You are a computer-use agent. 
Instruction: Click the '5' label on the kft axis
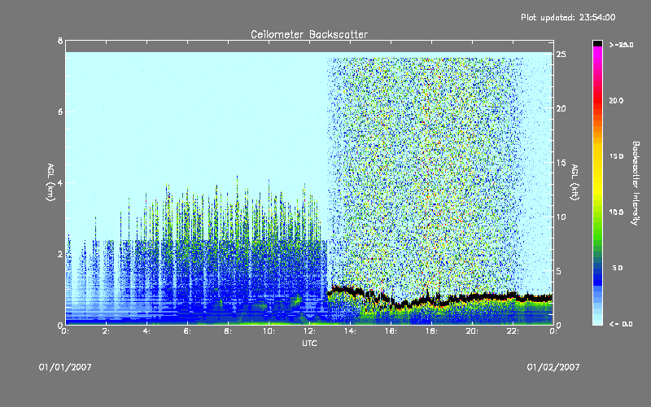tap(559, 271)
